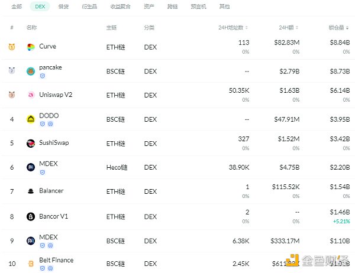Open the 预言机 category tab

[199, 6]
